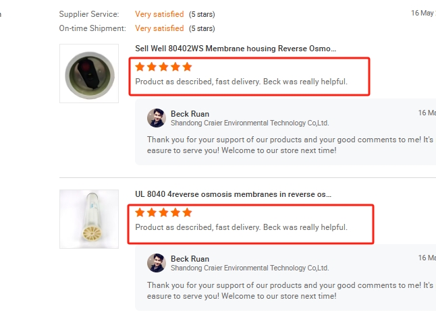
Task: Open the UL 8040 reverse osmosis membranes link
Action: pyautogui.click(x=233, y=194)
